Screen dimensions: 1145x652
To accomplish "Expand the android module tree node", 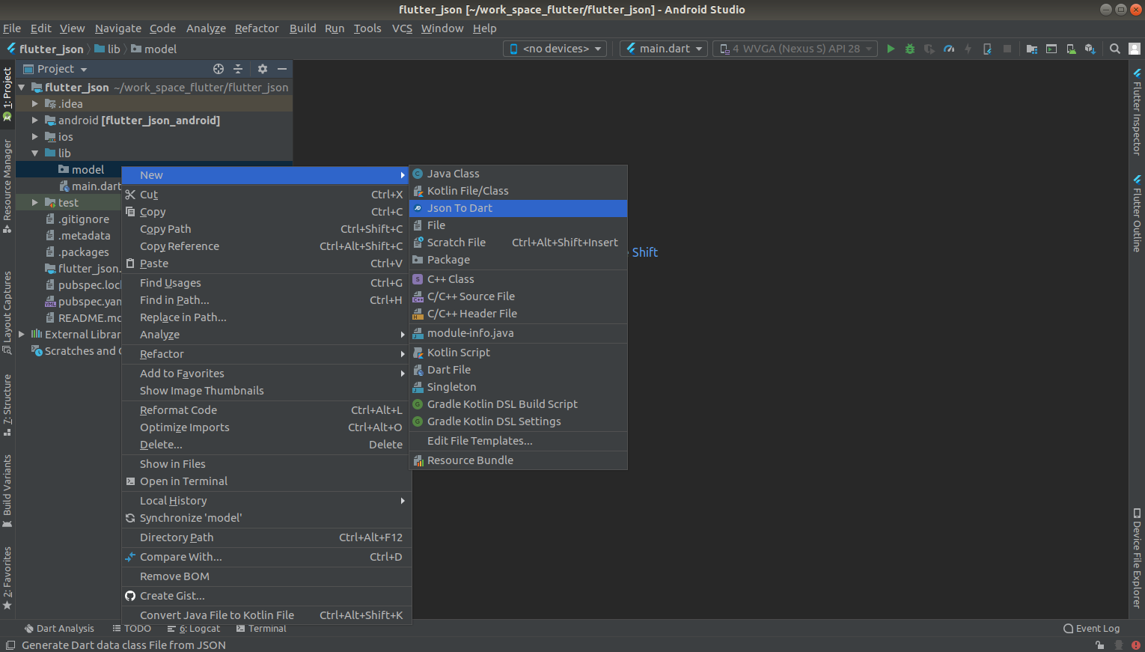I will [x=34, y=120].
